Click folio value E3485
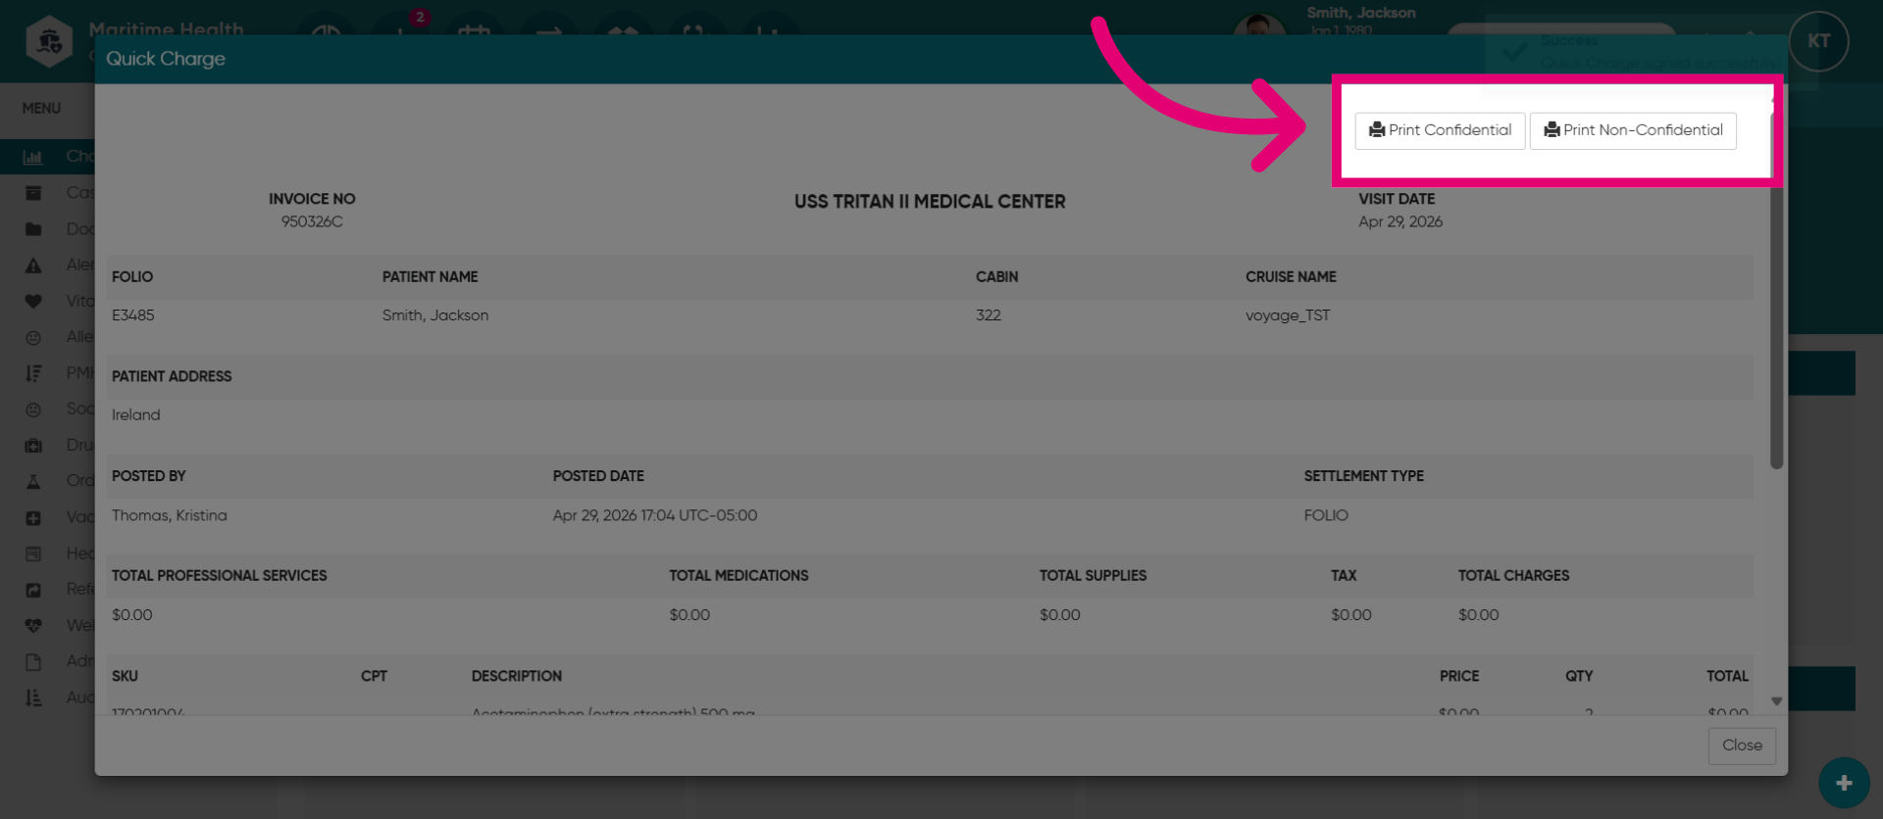 133,315
